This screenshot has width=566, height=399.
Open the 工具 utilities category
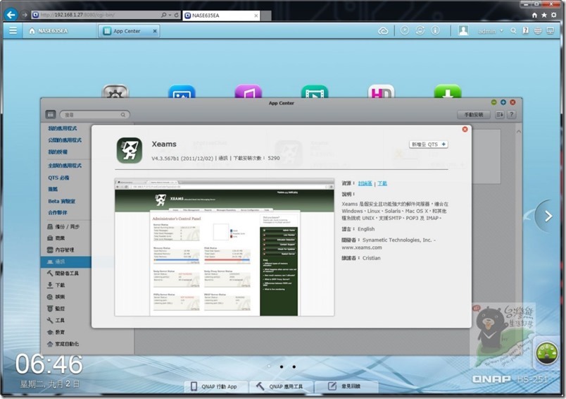click(x=56, y=320)
